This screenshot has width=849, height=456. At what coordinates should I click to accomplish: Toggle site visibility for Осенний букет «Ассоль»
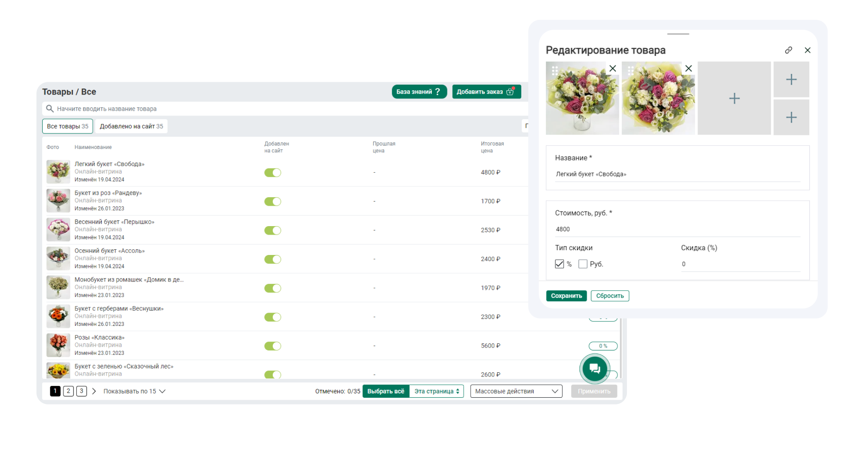(273, 259)
